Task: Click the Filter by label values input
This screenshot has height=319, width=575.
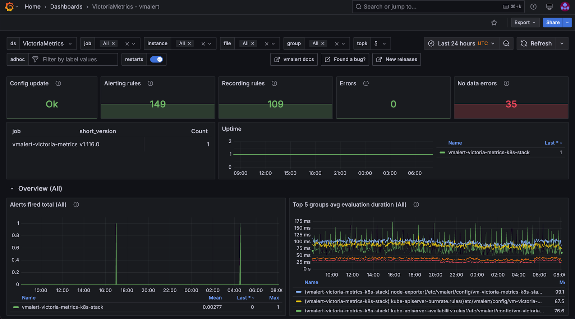Action: (73, 60)
